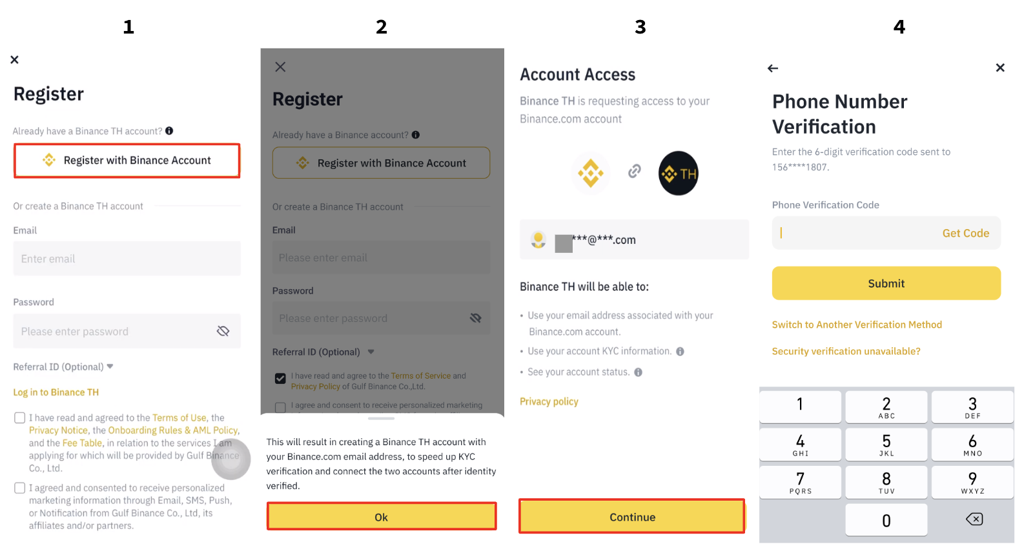Click the link chain icon between logos
The height and width of the screenshot is (551, 1024).
click(635, 171)
